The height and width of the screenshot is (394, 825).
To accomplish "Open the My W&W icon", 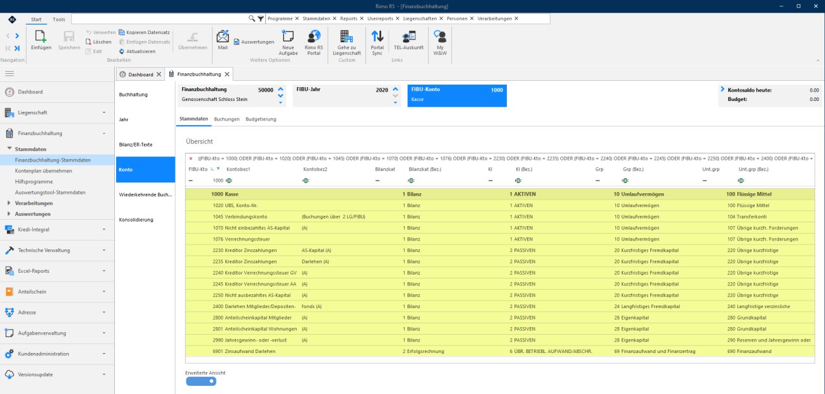I will coord(440,36).
